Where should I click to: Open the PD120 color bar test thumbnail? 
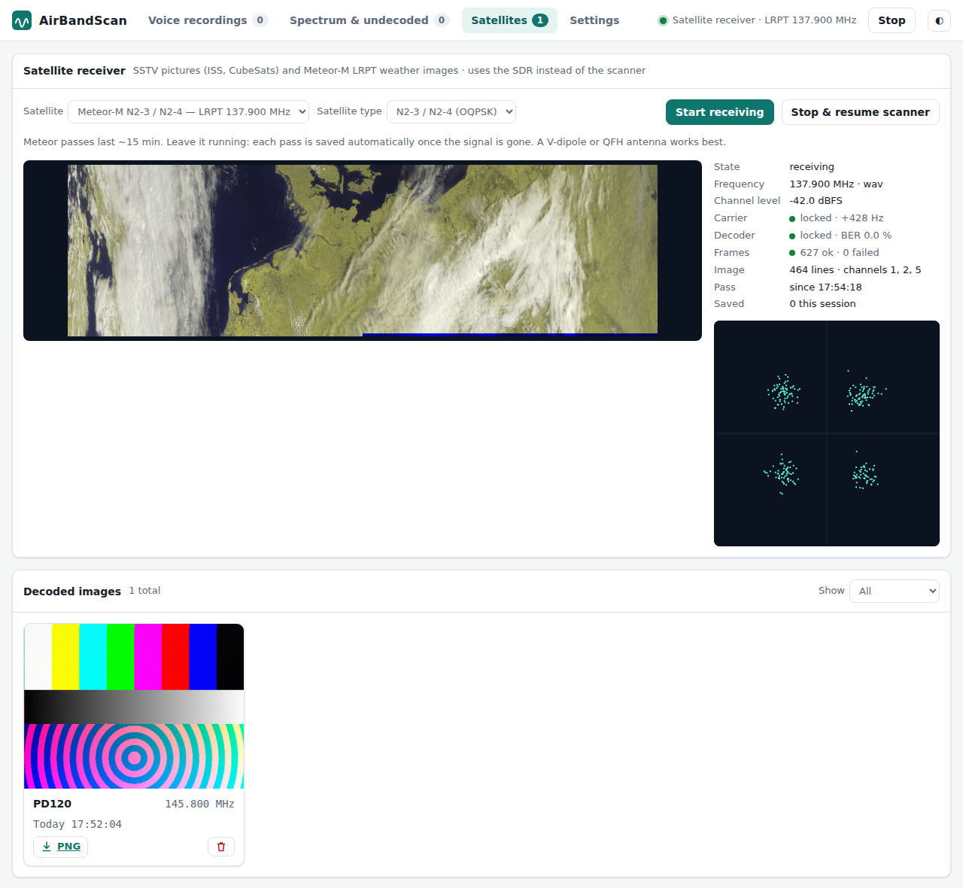(x=134, y=706)
